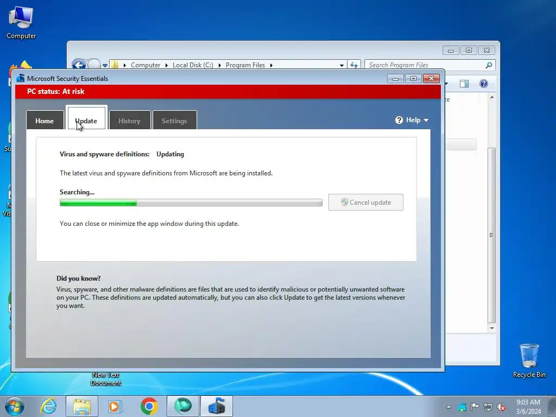Click the Explorer search magnifier icon
The width and height of the screenshot is (556, 417).
[489, 65]
